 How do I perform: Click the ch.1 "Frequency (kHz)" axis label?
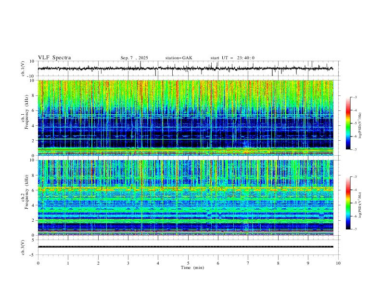(26, 111)
